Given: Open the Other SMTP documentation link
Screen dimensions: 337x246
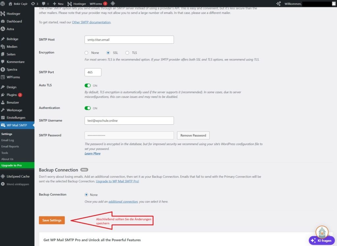Looking at the screenshot, I should pos(91,22).
